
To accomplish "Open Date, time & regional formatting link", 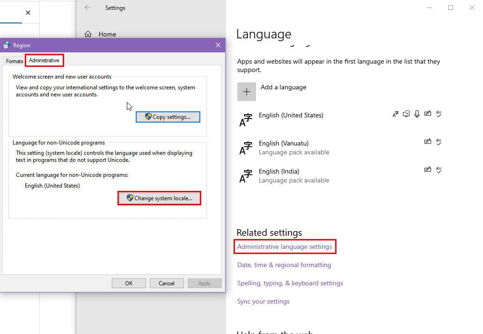I will tap(284, 265).
